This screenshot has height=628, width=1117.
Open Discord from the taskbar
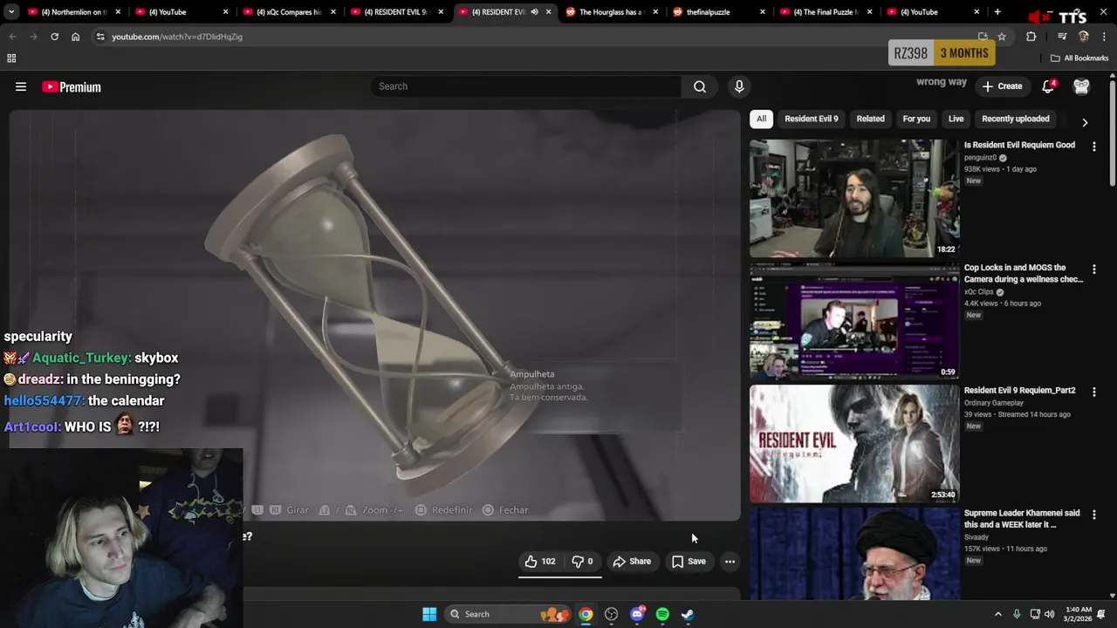[637, 614]
